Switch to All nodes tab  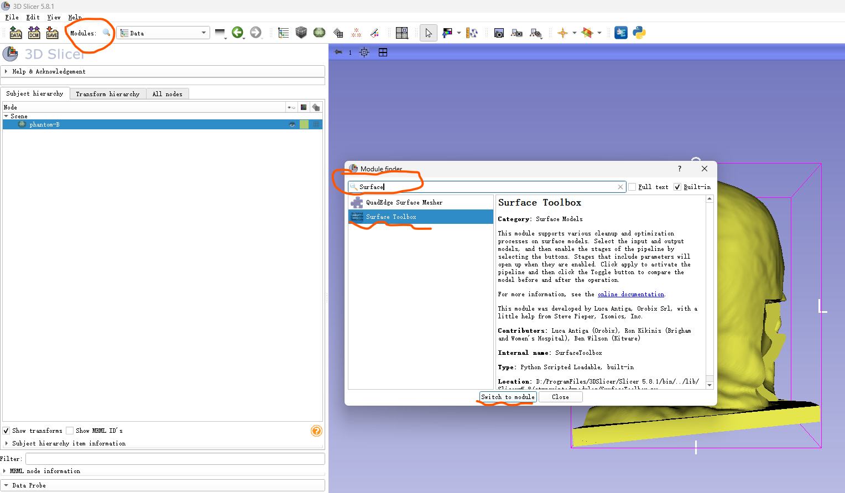168,94
